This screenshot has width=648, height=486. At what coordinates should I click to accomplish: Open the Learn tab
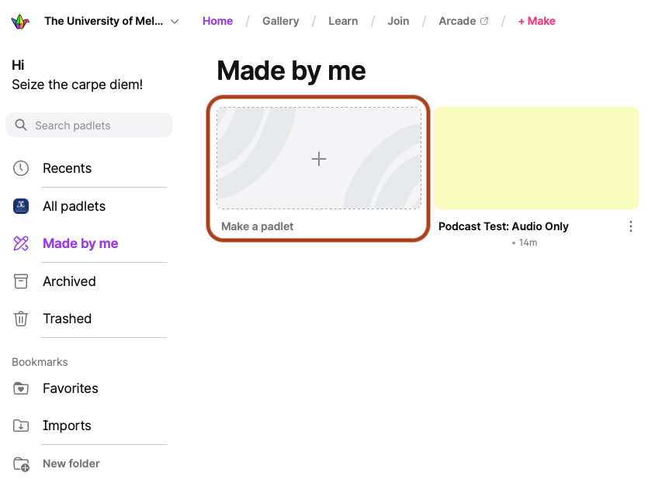[343, 21]
